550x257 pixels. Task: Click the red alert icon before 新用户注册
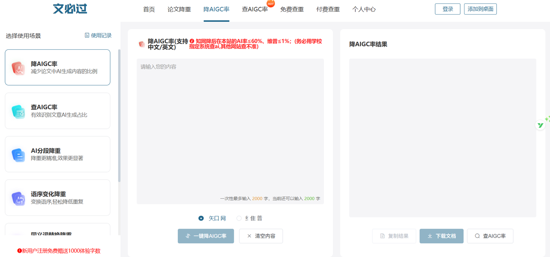pyautogui.click(x=19, y=251)
